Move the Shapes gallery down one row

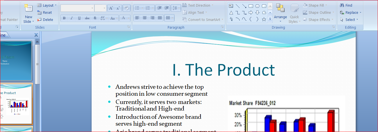pyautogui.click(x=270, y=13)
